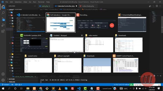The height and width of the screenshot is (91, 163).
Task: Open the Explorer view in activity bar
Action: click(x=3, y=7)
